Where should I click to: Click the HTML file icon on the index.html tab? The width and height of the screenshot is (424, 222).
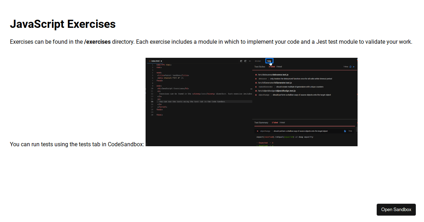pos(149,61)
